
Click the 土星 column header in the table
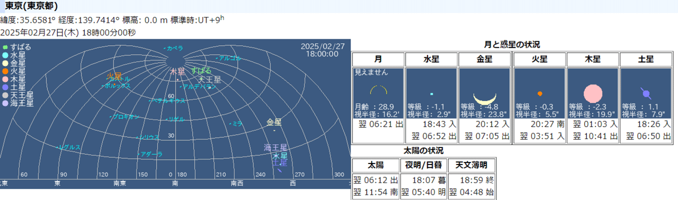646,59
